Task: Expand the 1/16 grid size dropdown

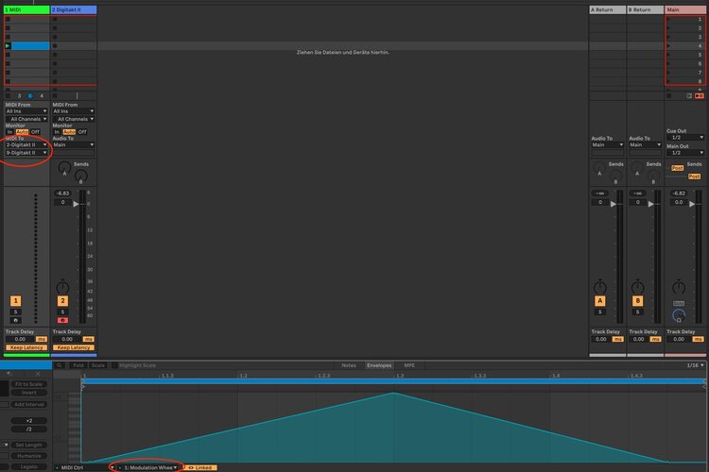Action: [x=695, y=365]
